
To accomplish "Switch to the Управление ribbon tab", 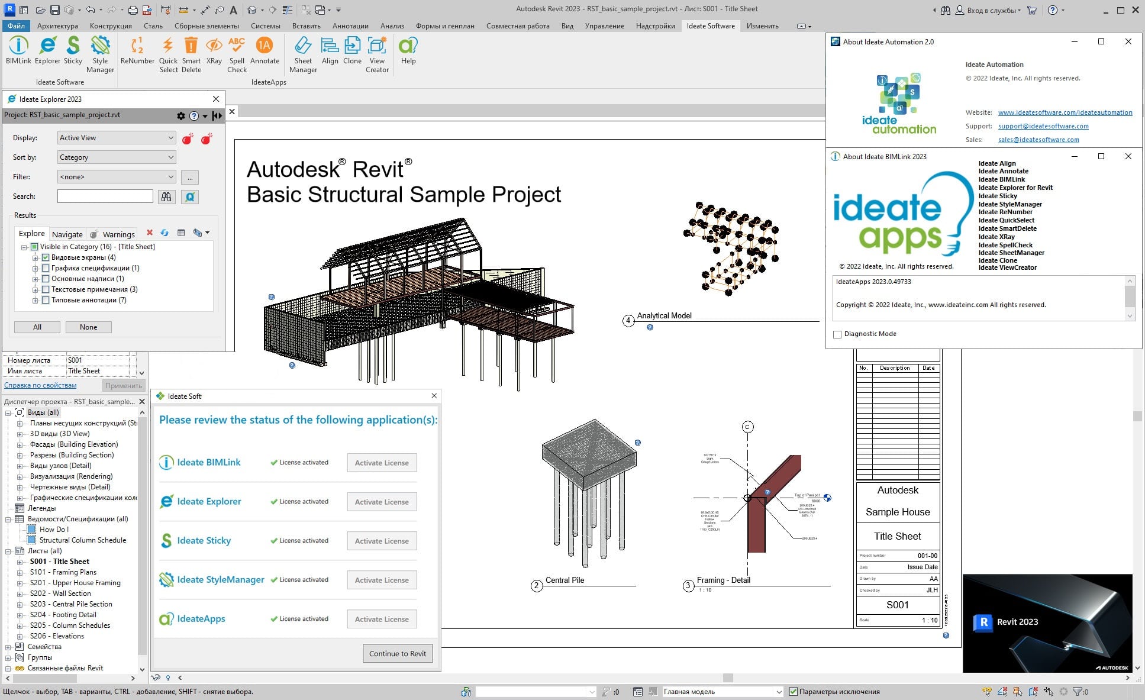I will 604,26.
